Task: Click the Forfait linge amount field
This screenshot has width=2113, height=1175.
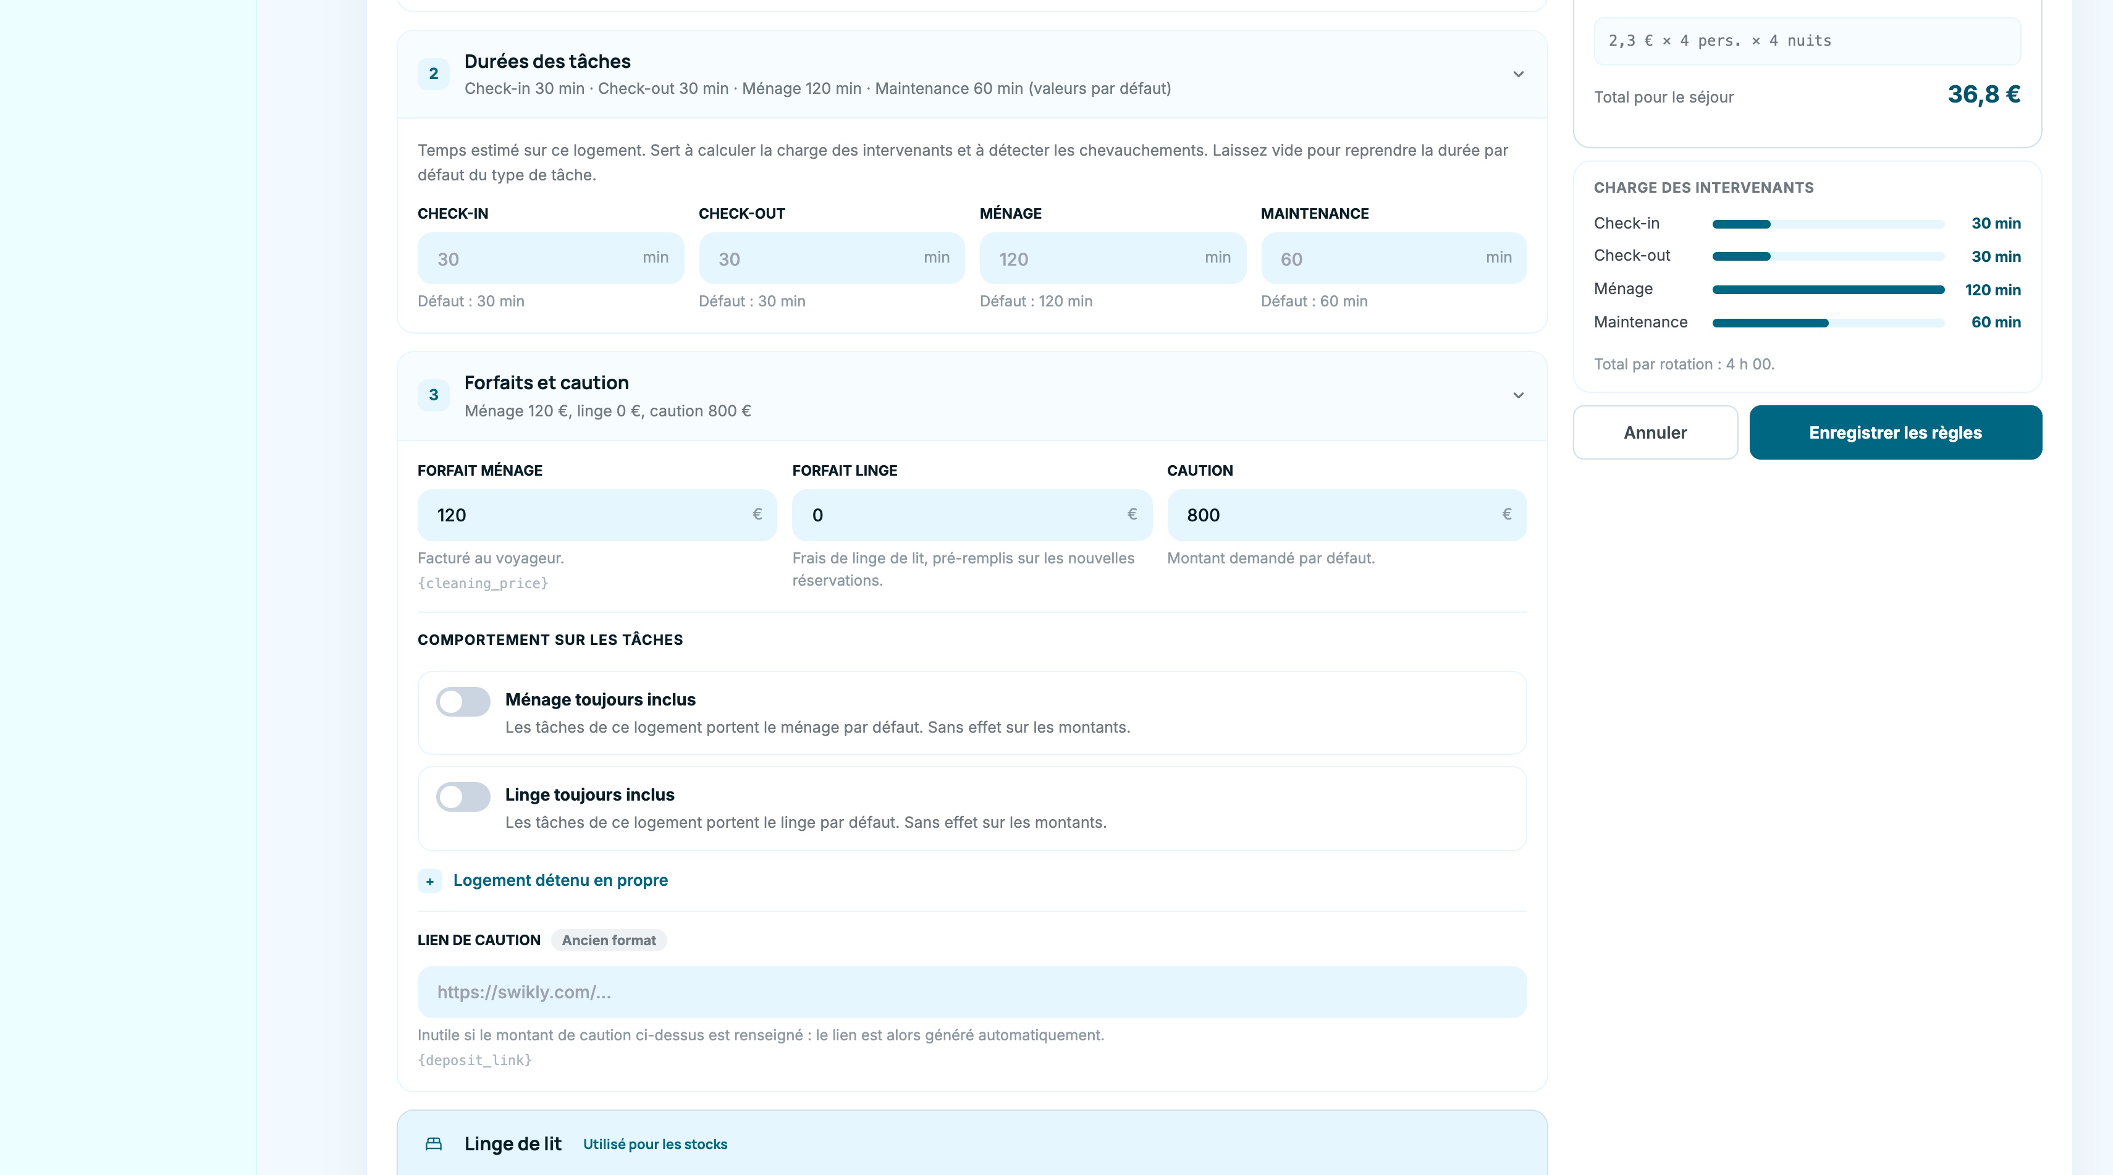Action: pyautogui.click(x=972, y=515)
